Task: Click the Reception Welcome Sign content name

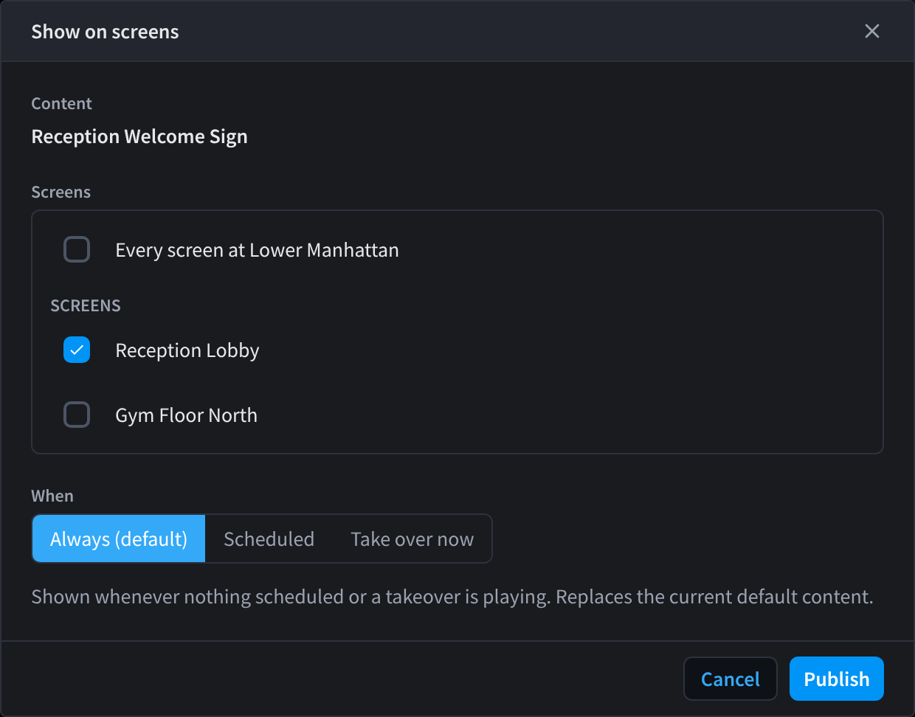Action: 139,136
